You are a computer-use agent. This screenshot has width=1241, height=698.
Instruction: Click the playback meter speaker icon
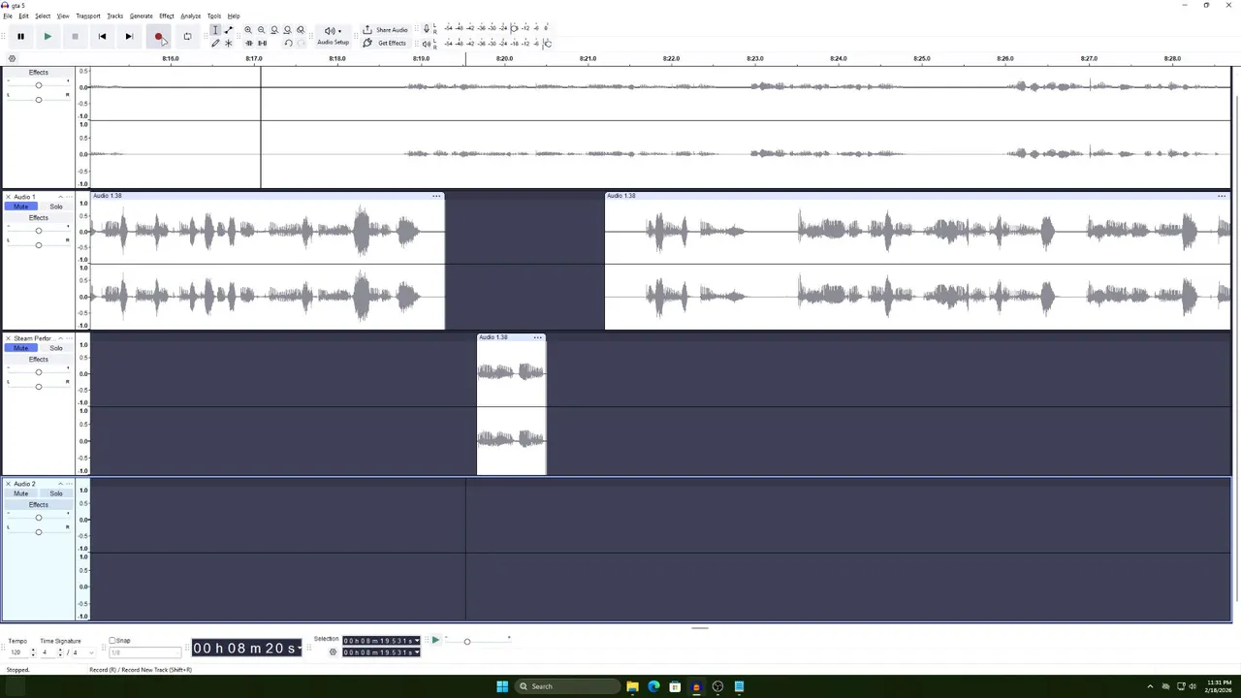pos(427,44)
